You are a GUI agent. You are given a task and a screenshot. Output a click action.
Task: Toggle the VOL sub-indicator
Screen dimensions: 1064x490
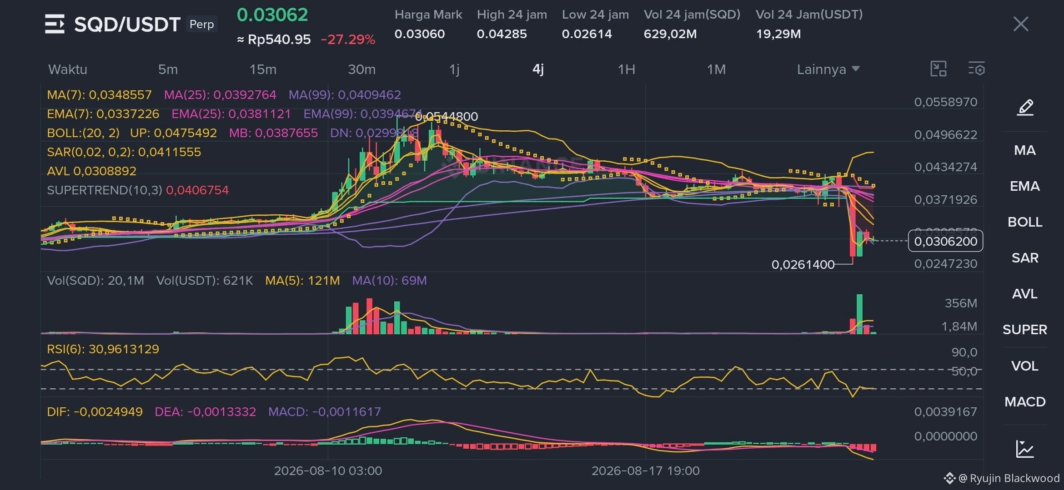click(1025, 366)
